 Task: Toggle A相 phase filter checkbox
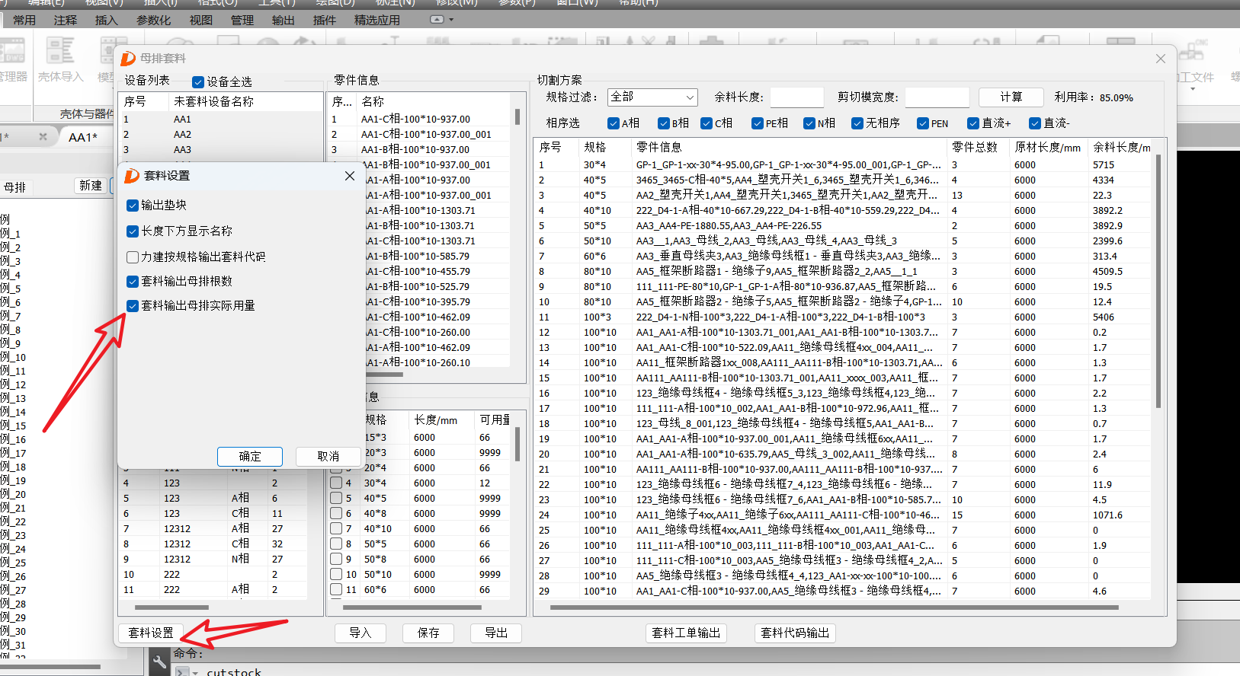(614, 123)
